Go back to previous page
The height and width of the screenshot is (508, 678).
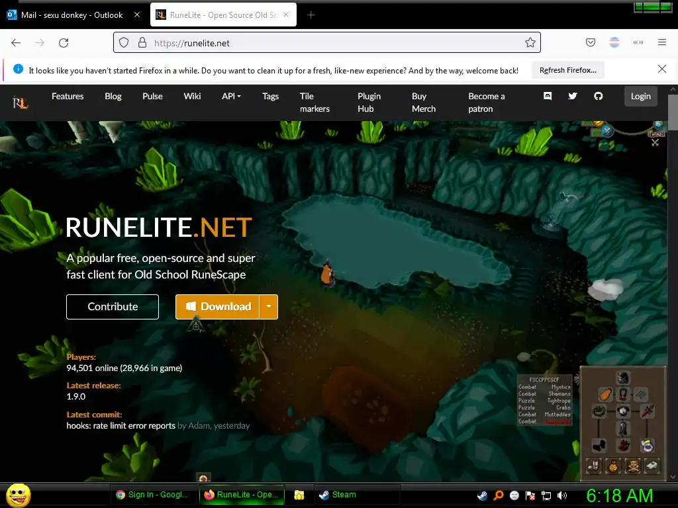coord(16,42)
